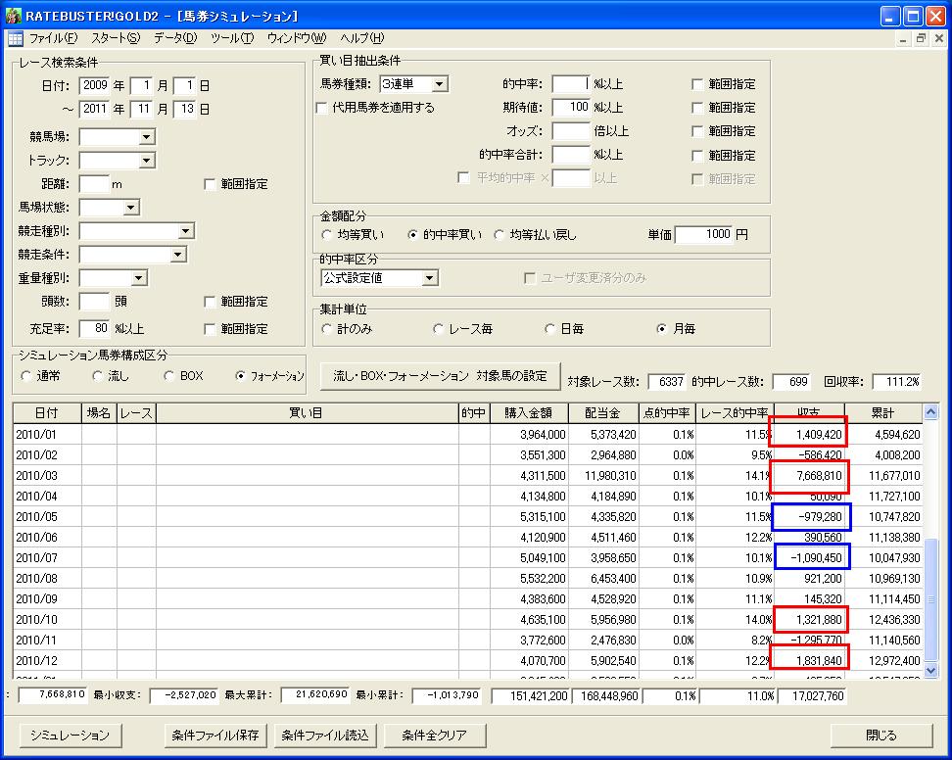This screenshot has height=760, width=952.
Task: Click the 閉じる button
Action: pos(881,736)
